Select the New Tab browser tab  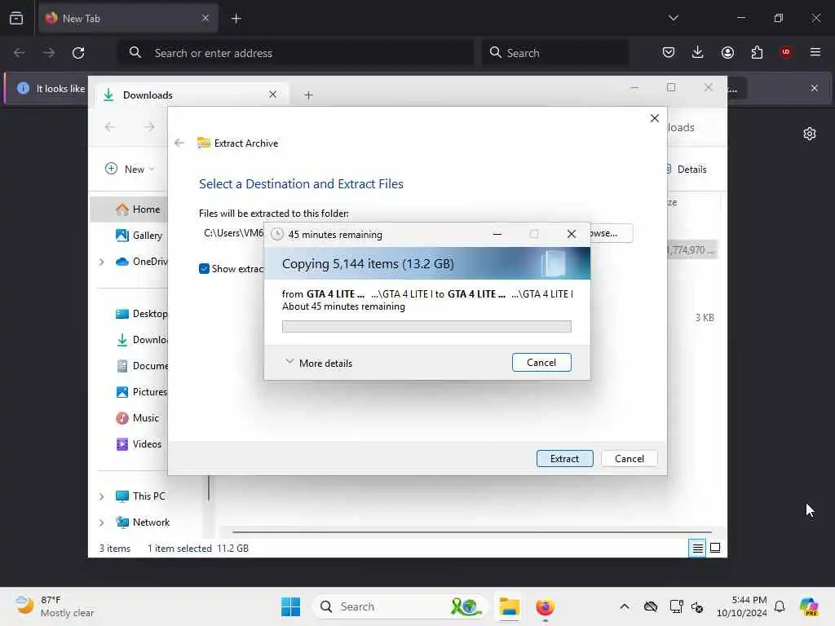pos(128,18)
